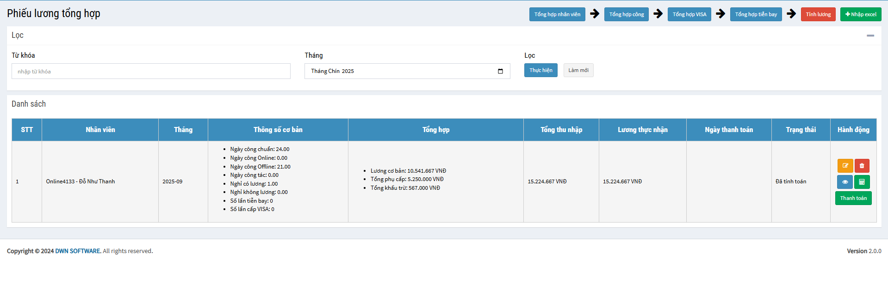Open the calendar picker icon in Tháng field

coord(500,71)
